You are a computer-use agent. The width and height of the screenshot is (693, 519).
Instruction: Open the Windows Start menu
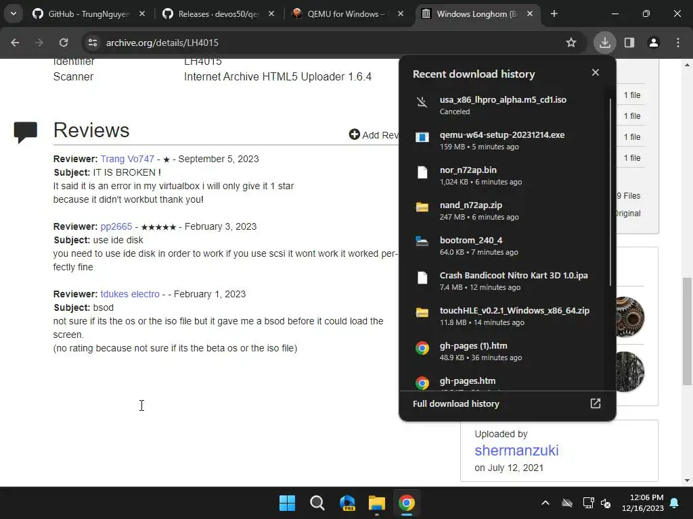pos(287,503)
